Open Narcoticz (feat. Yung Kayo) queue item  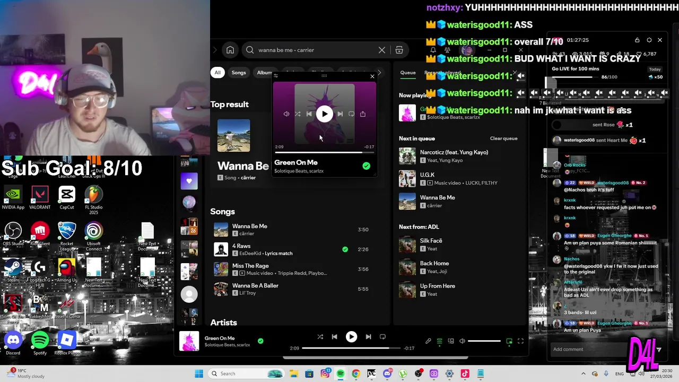458,156
